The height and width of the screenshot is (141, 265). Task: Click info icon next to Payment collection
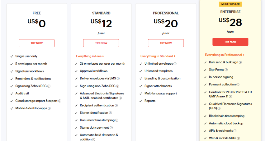238,84
